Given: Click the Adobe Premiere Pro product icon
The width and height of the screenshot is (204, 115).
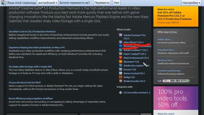Looking at the screenshot, I should 120,35.
